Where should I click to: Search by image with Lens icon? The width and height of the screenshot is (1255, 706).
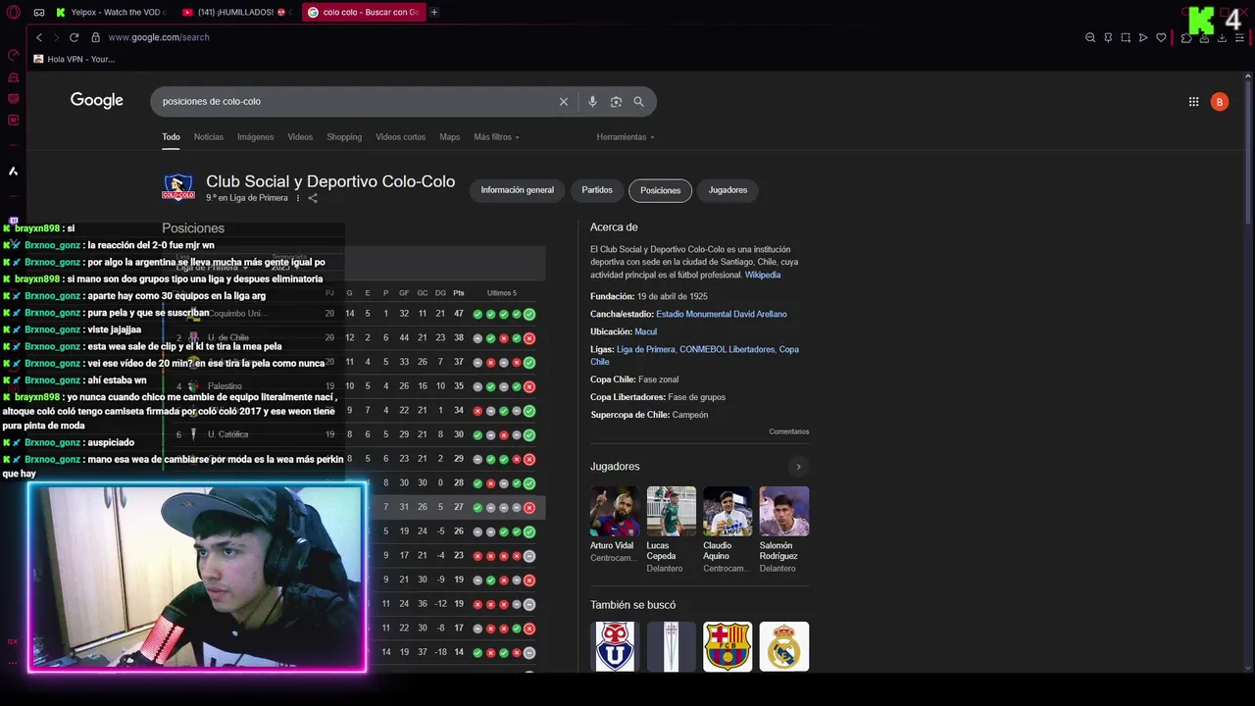616,101
